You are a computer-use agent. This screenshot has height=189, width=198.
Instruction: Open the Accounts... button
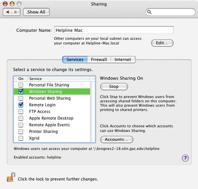click(x=117, y=139)
